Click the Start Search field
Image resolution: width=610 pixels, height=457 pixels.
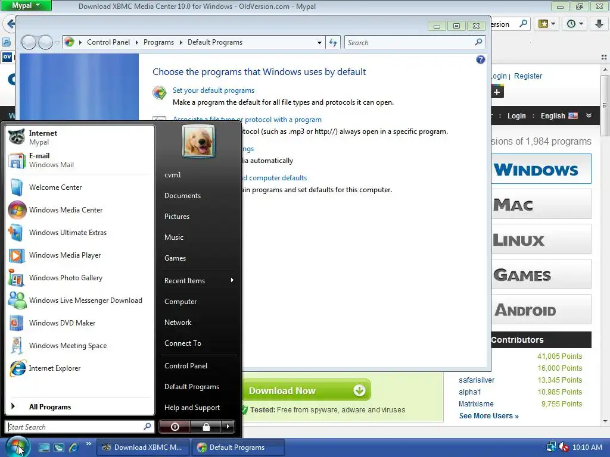point(79,427)
